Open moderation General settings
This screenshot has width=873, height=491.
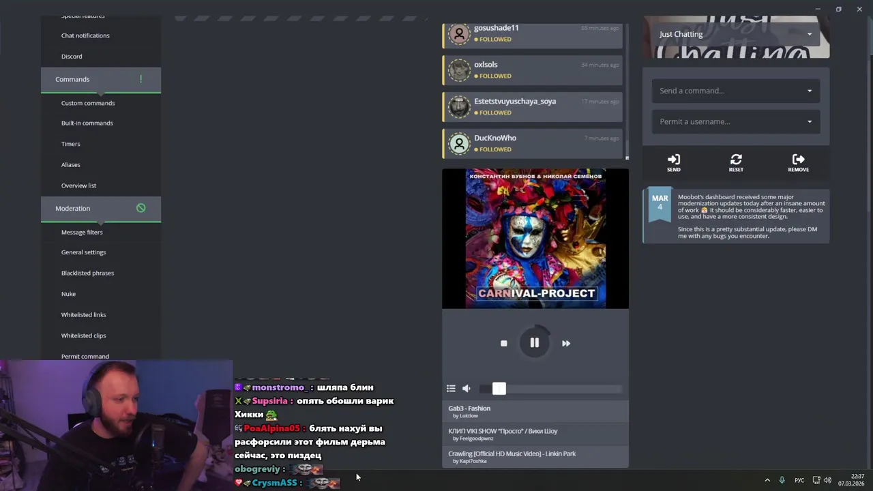point(84,252)
